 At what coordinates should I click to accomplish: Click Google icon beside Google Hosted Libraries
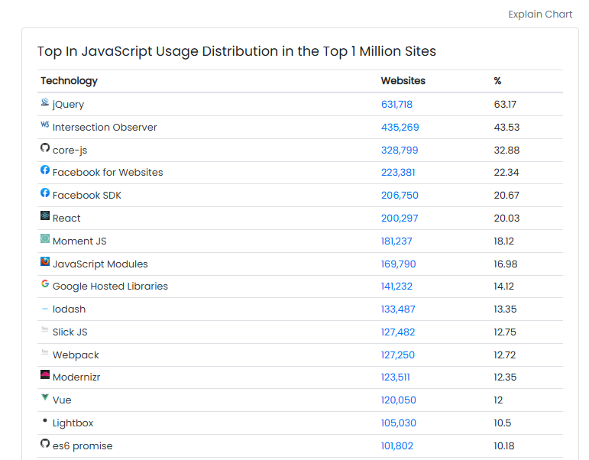tap(45, 283)
